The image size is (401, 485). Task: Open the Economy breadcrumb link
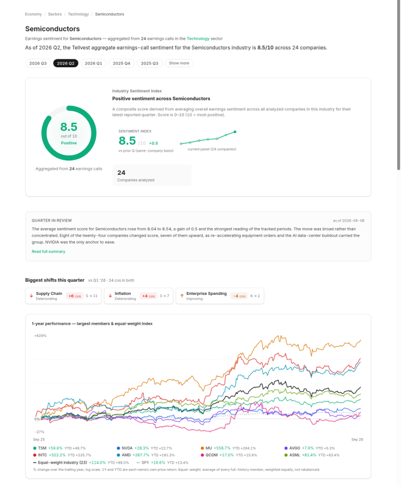tap(33, 14)
